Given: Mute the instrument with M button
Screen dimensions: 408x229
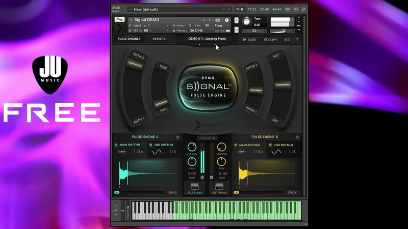Looking at the screenshot, I should click(x=236, y=30).
